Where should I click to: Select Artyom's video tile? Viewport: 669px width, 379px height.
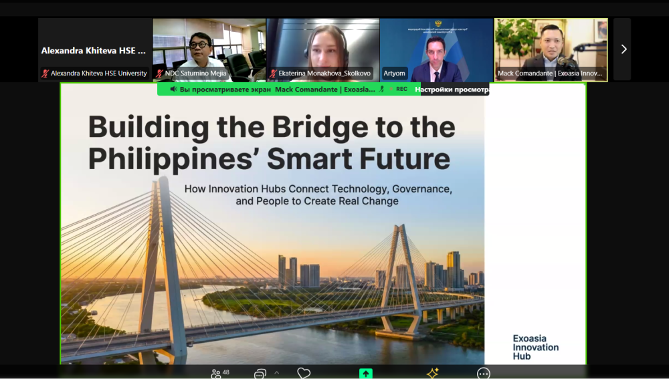pyautogui.click(x=436, y=47)
